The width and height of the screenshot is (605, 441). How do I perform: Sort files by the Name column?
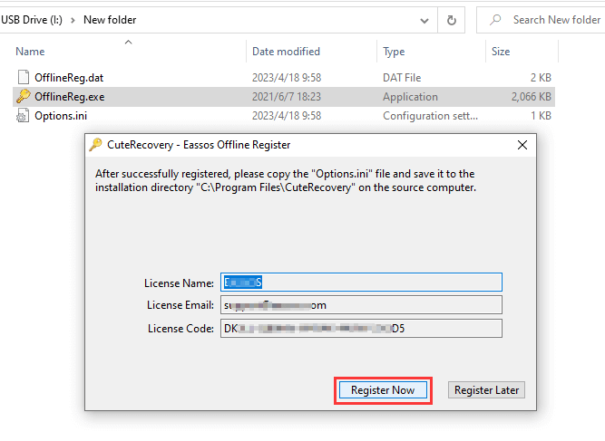click(30, 52)
